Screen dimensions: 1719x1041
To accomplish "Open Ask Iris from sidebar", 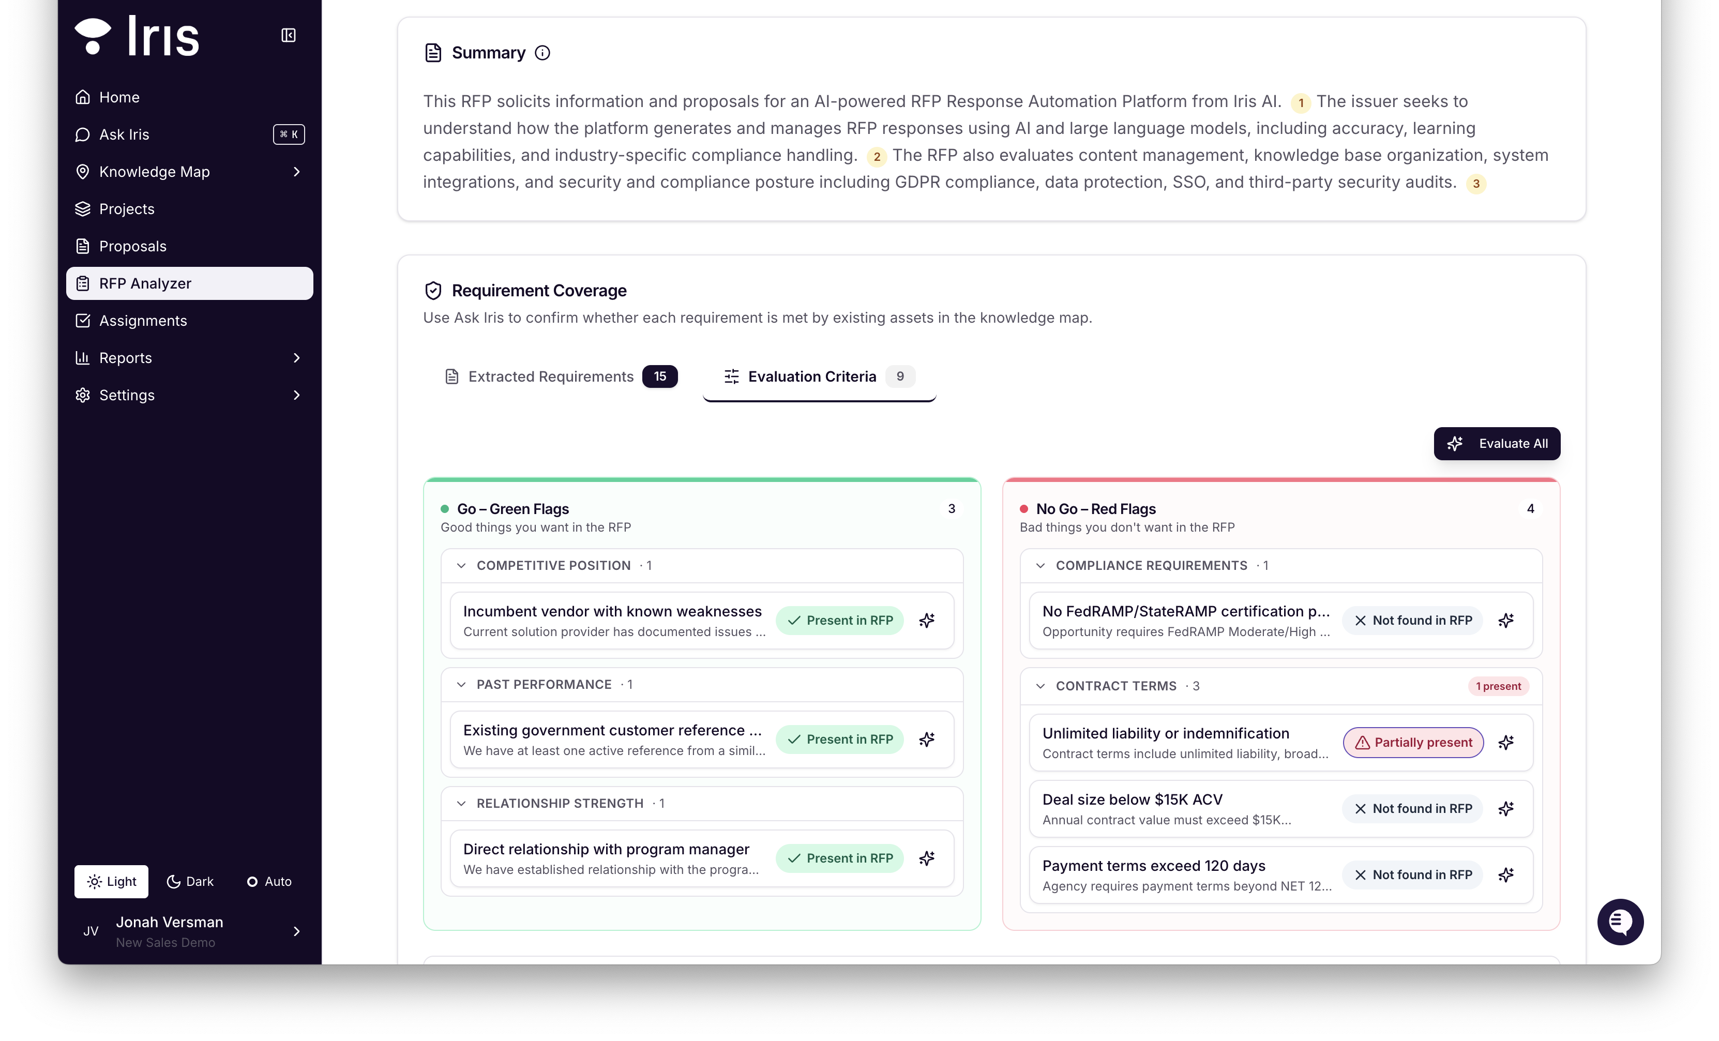I will click(x=190, y=134).
